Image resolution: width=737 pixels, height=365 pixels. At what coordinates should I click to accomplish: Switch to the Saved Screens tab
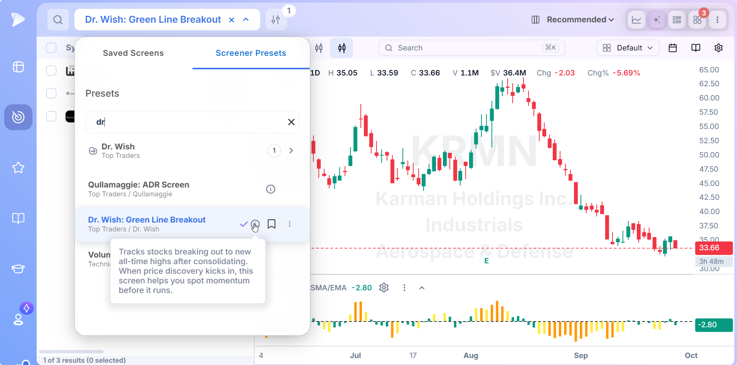pos(133,53)
